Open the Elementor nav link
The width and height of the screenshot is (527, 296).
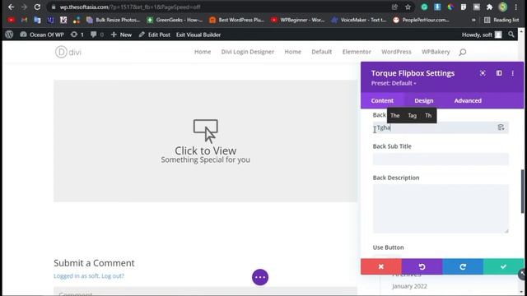(x=357, y=52)
